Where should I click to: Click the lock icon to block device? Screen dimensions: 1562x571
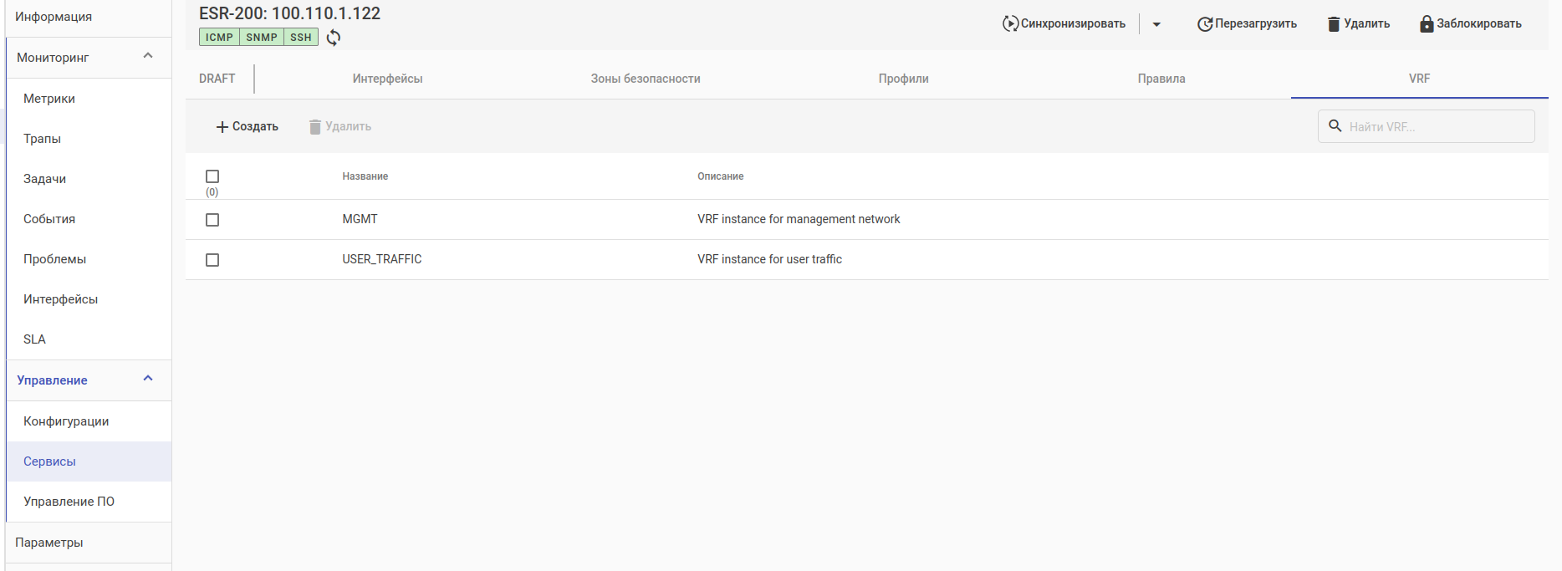(1427, 24)
